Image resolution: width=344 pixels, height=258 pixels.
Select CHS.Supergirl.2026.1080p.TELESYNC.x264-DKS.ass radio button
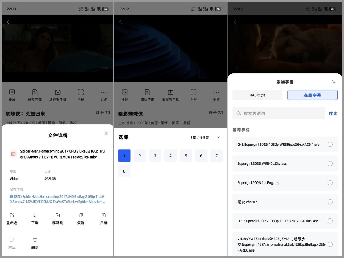[x=330, y=221]
